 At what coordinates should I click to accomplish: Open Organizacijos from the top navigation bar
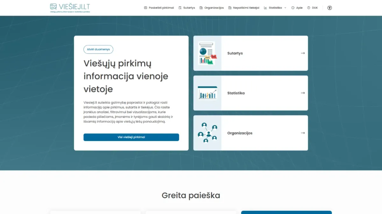coord(214,8)
